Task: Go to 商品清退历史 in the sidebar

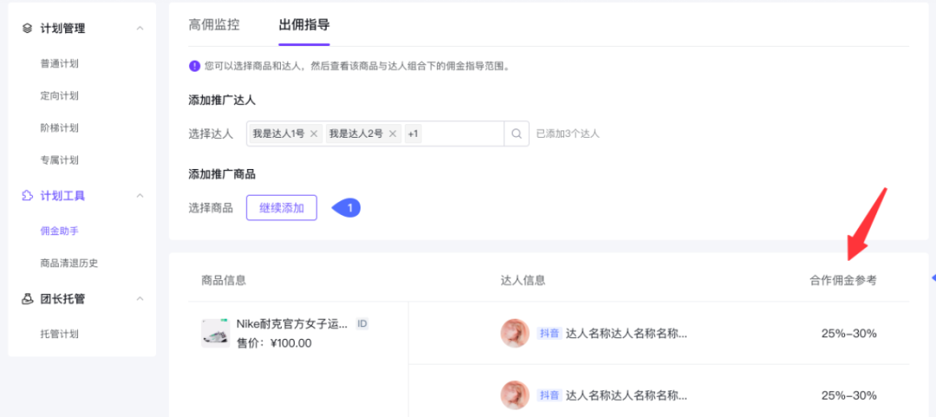Action: pyautogui.click(x=75, y=263)
